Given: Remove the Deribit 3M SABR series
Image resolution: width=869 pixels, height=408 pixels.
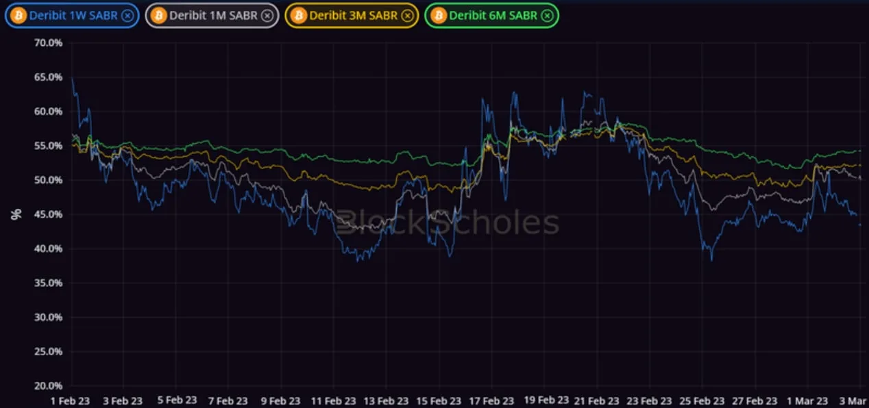Looking at the screenshot, I should [407, 15].
